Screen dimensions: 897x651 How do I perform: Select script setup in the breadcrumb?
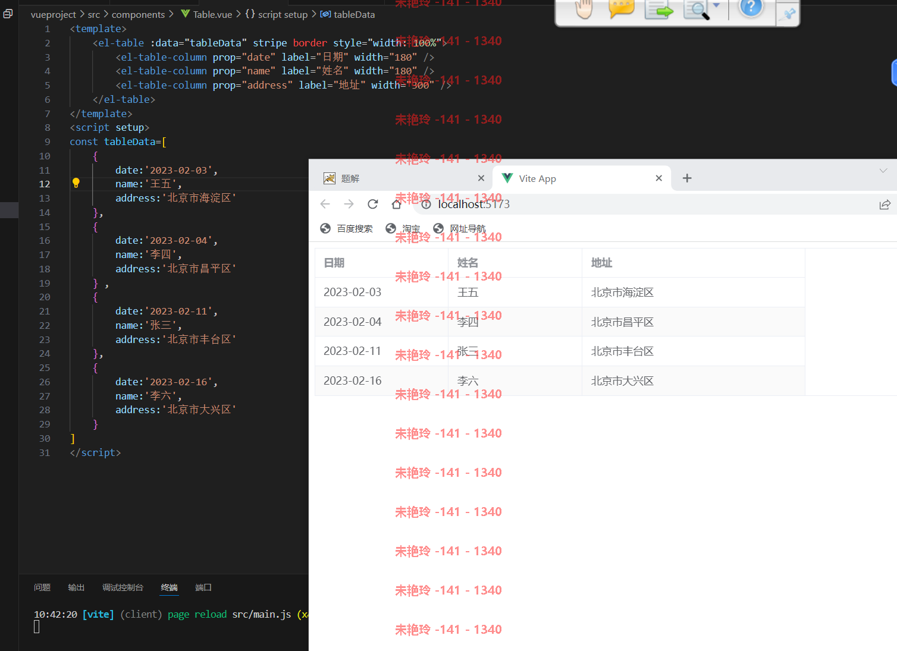277,14
